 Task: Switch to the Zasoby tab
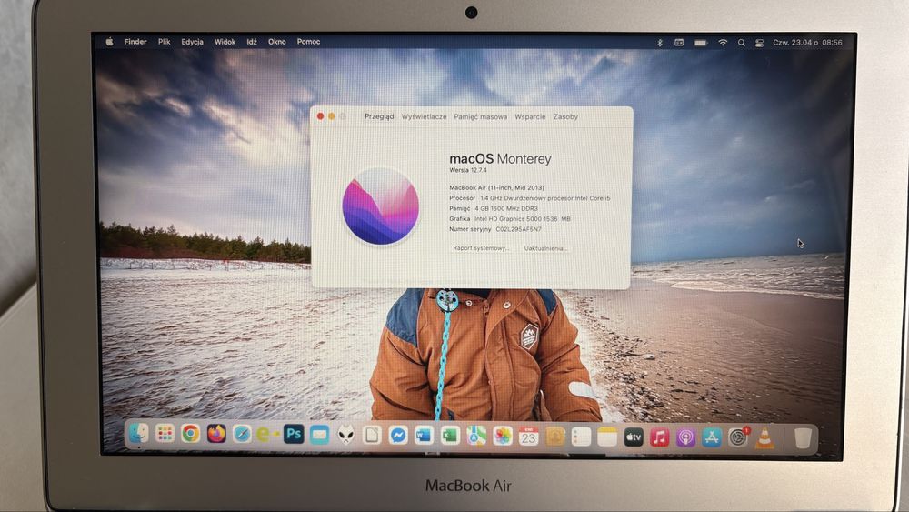pyautogui.click(x=565, y=116)
